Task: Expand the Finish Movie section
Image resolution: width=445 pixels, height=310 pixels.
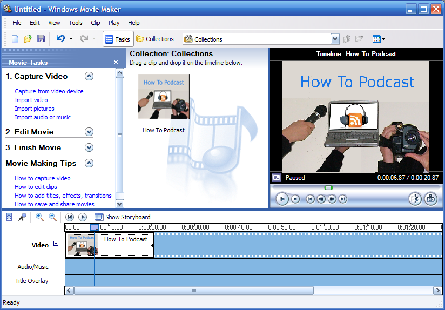Action: tap(89, 147)
